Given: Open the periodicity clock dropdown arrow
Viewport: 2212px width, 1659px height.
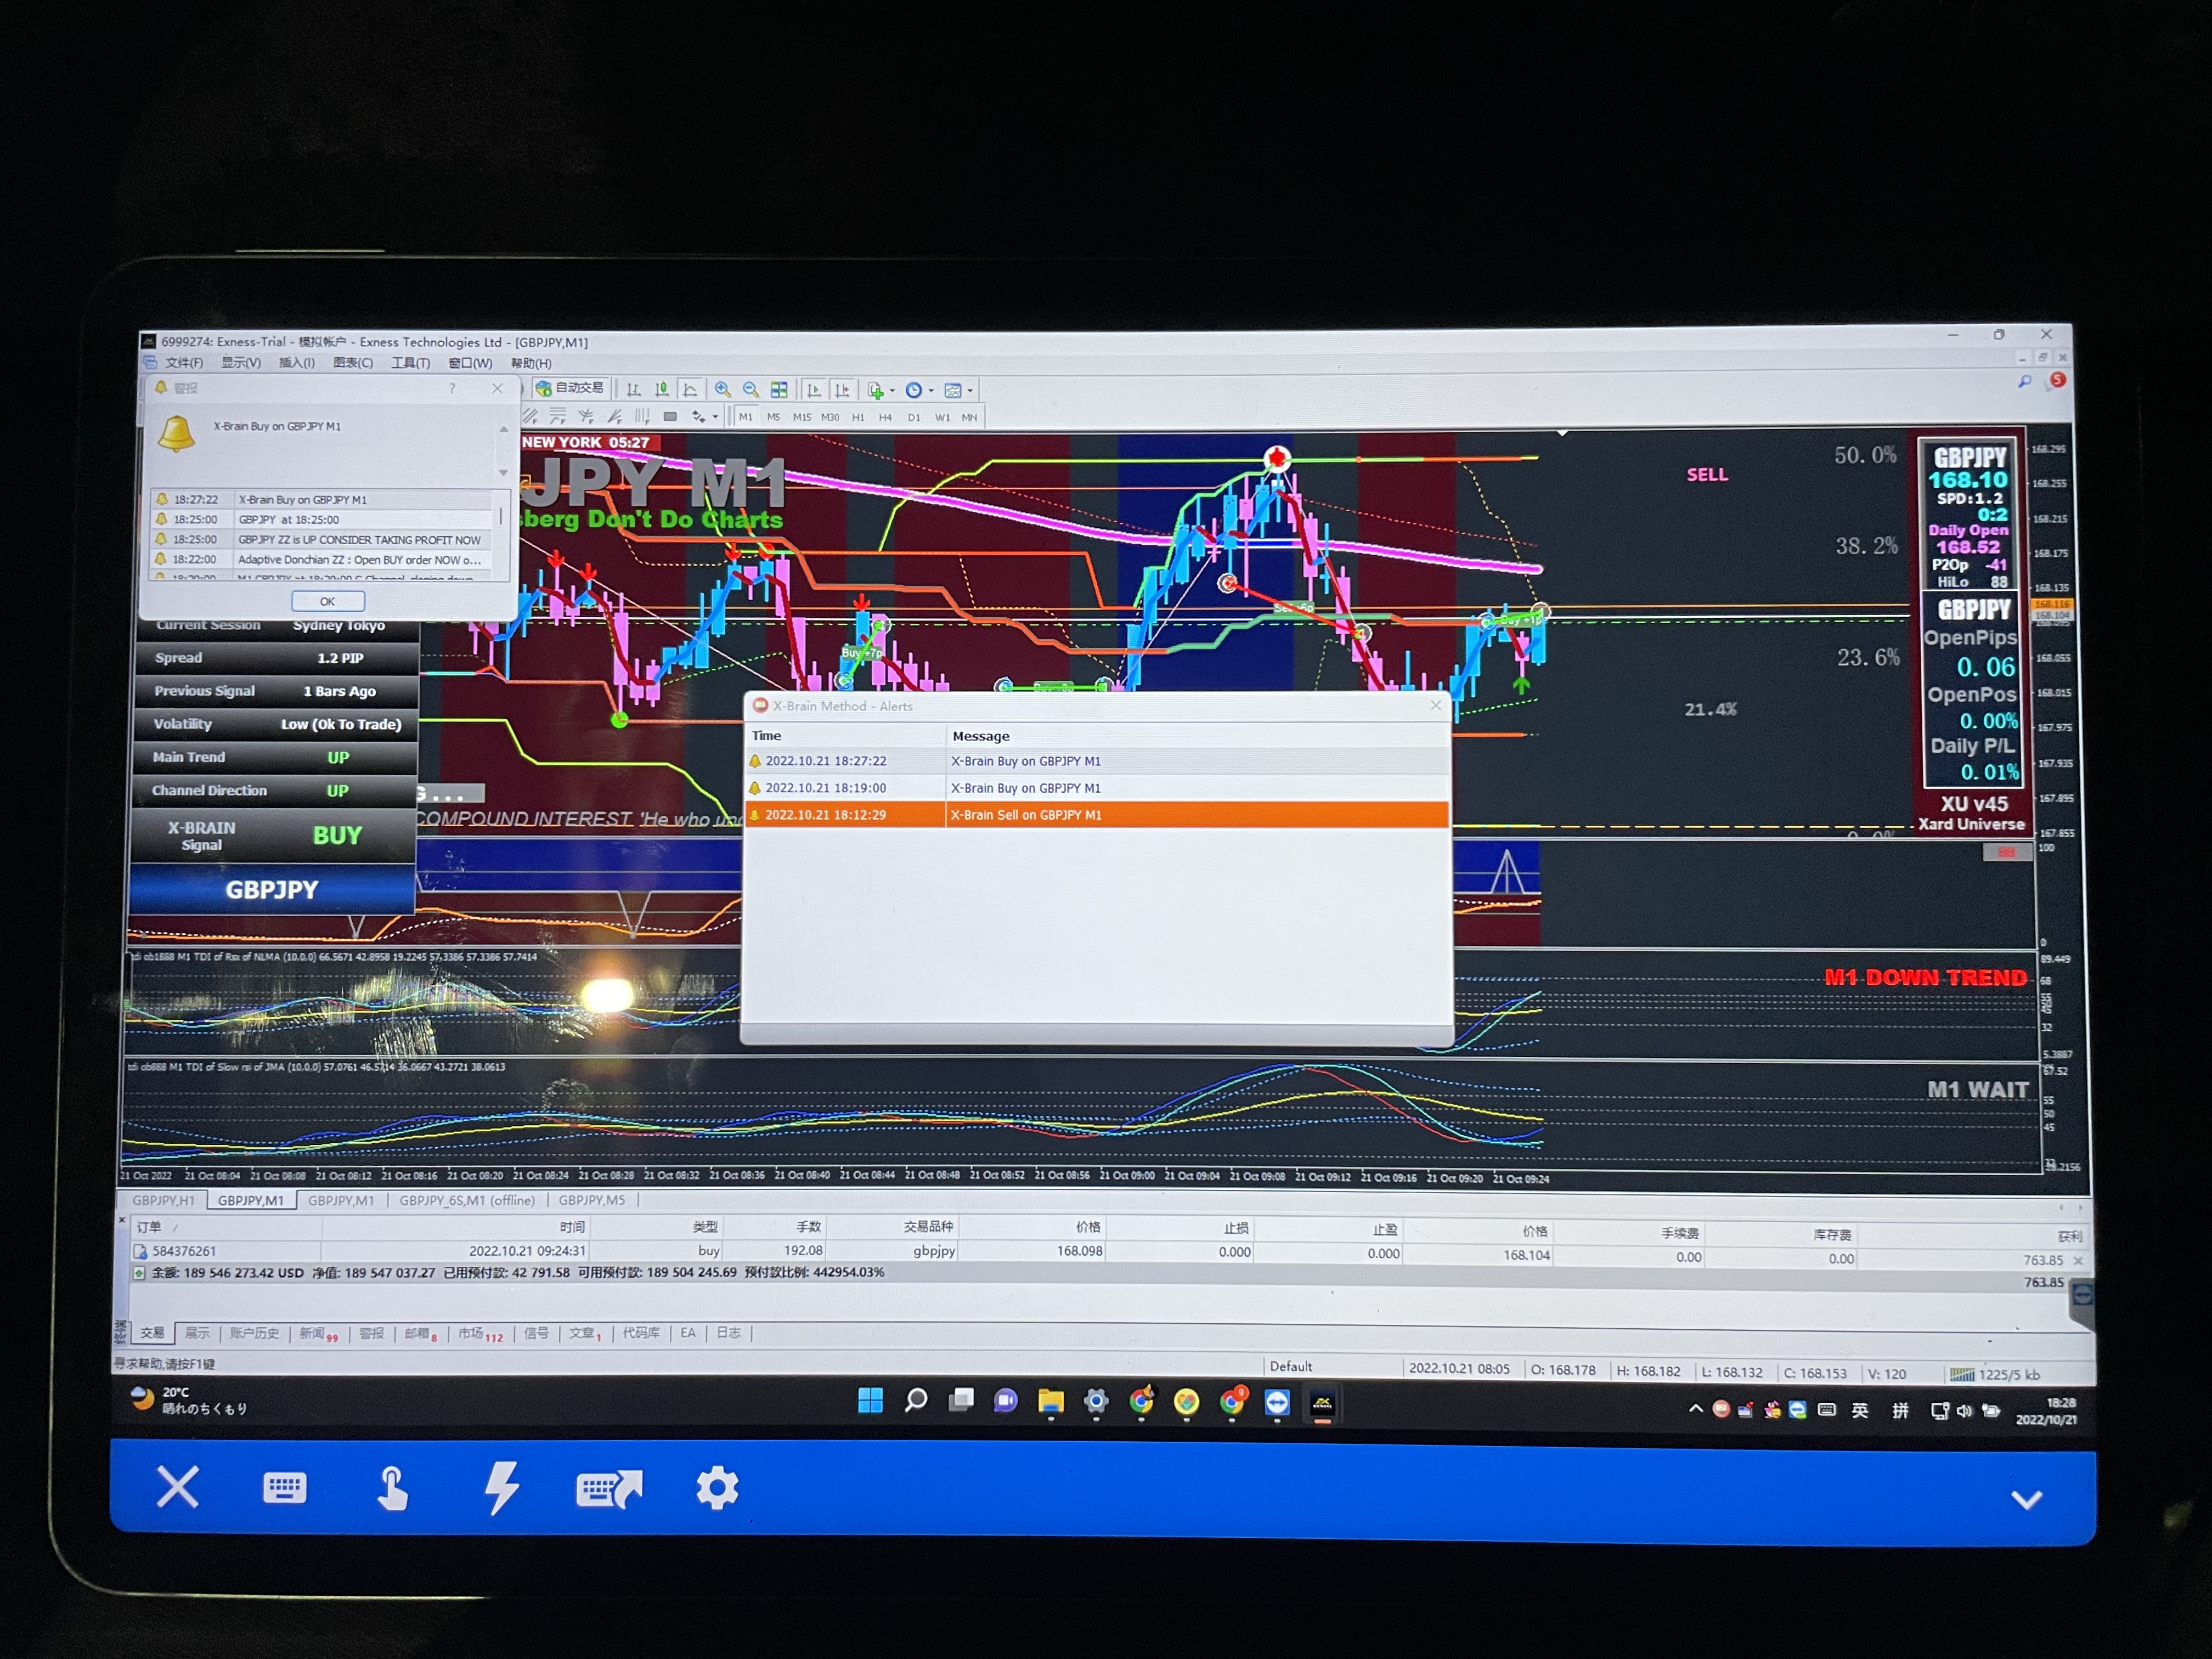Looking at the screenshot, I should pyautogui.click(x=931, y=391).
